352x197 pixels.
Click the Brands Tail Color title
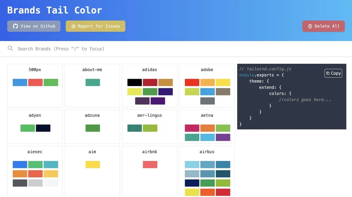pos(54,10)
